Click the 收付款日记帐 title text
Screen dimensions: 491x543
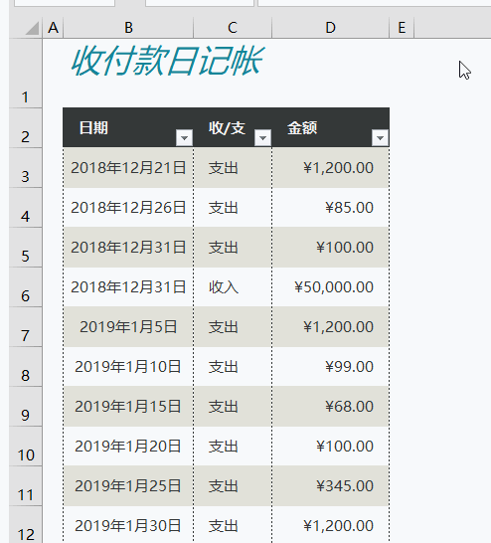pos(167,62)
